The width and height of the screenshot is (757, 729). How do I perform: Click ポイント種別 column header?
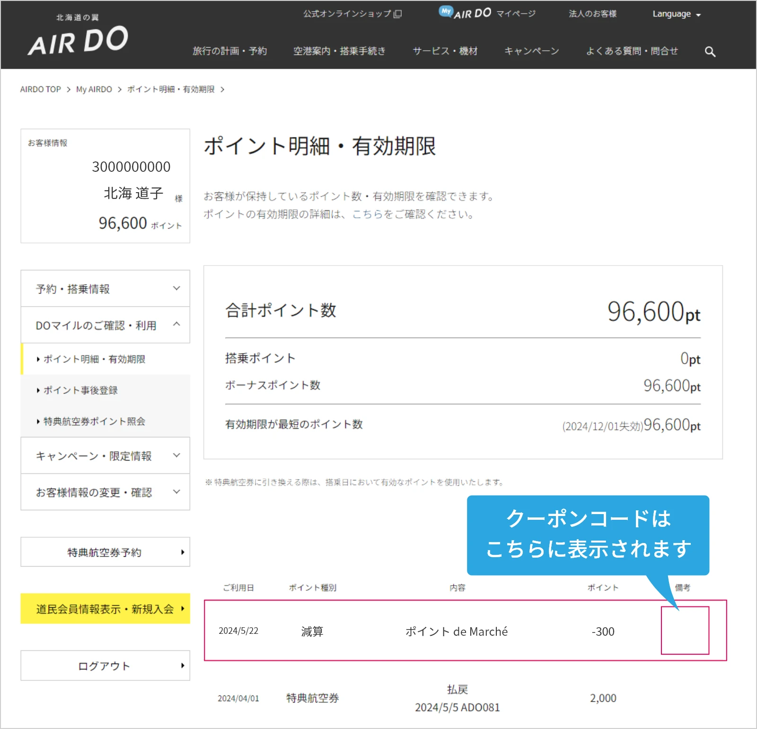[313, 588]
